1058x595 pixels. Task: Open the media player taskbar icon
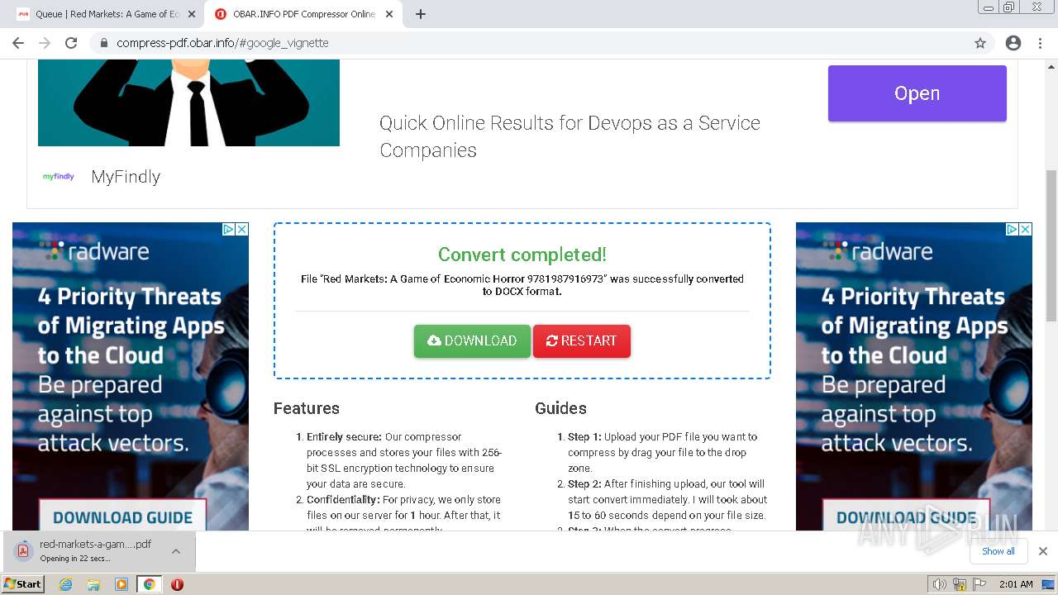tap(122, 583)
